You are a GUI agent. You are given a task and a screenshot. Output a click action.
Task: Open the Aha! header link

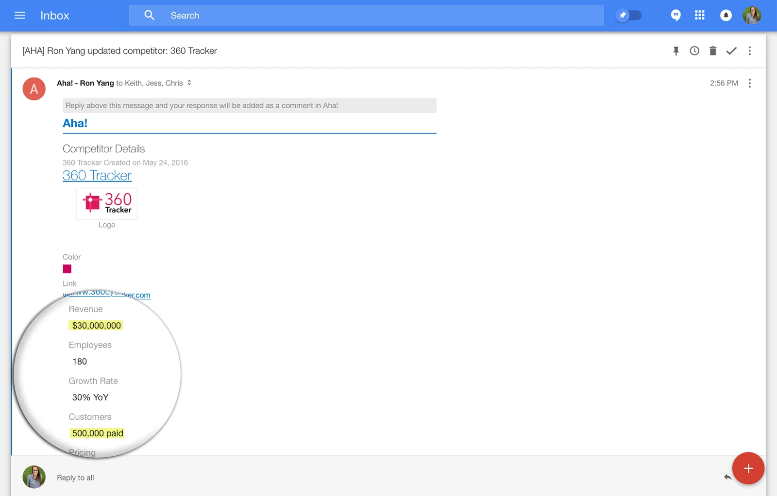pyautogui.click(x=75, y=123)
